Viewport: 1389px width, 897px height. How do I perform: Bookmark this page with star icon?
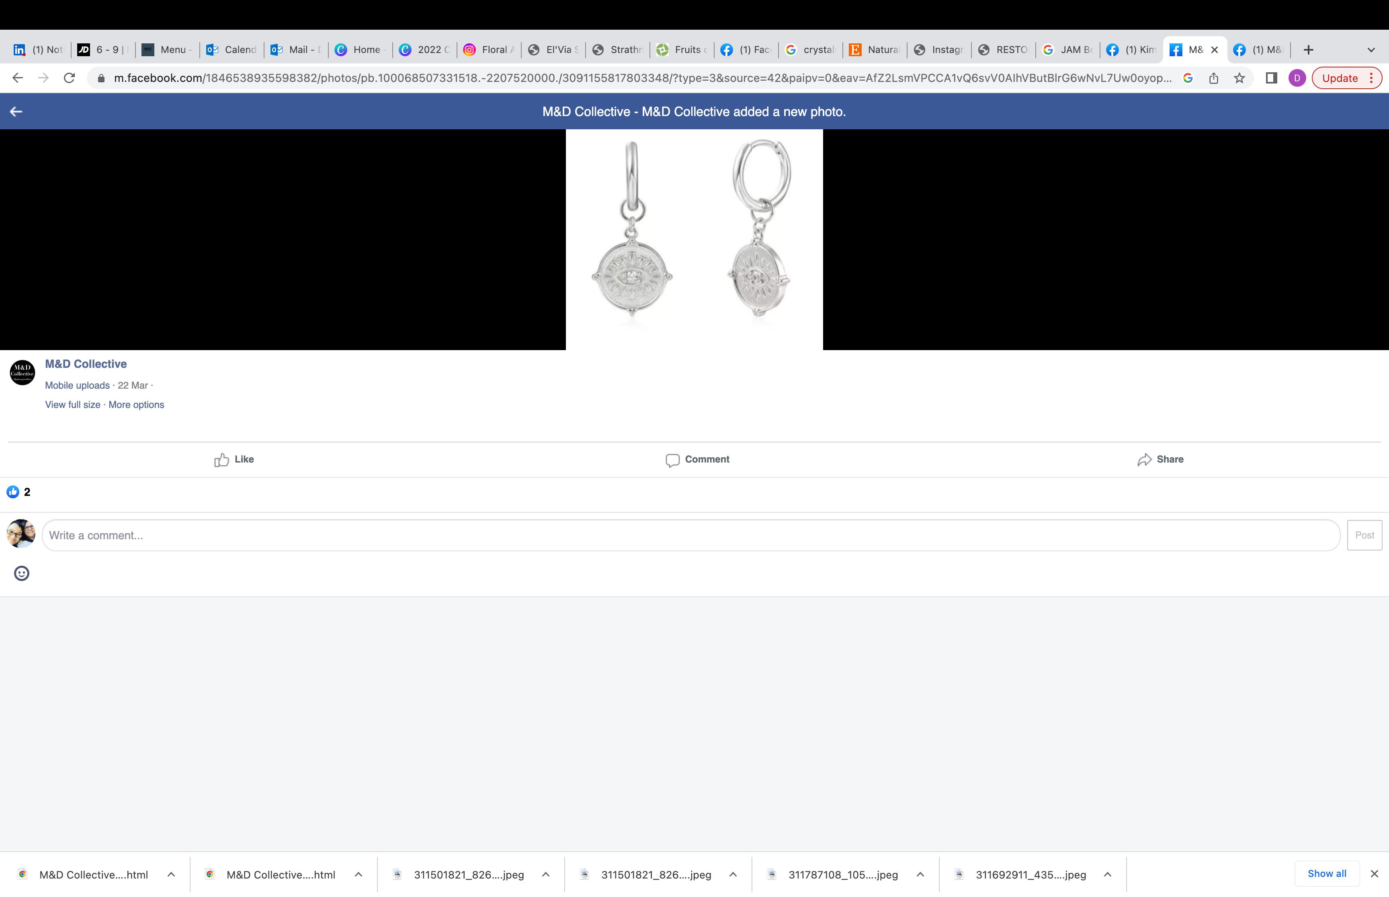click(x=1239, y=78)
